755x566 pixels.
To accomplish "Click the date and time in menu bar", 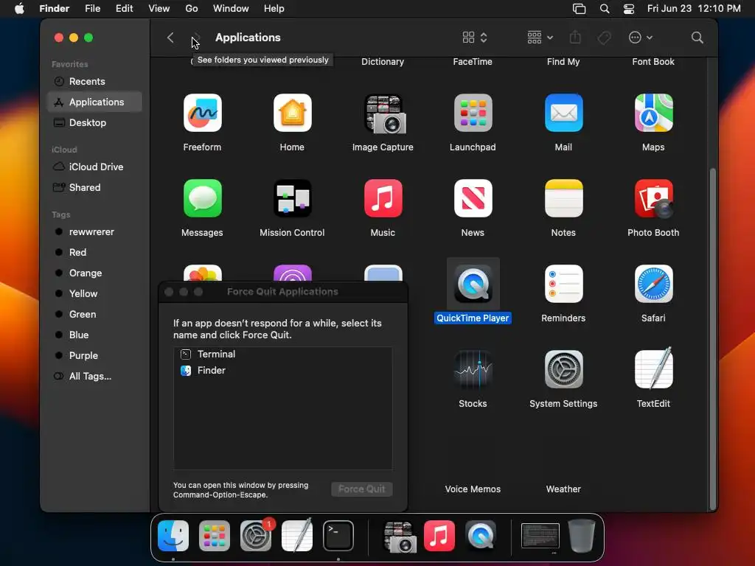I will click(694, 8).
